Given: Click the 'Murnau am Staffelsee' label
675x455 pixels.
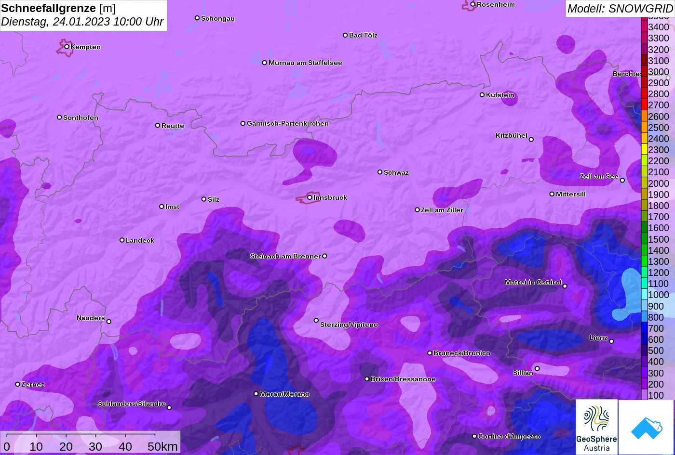Looking at the screenshot, I should click(x=305, y=63).
